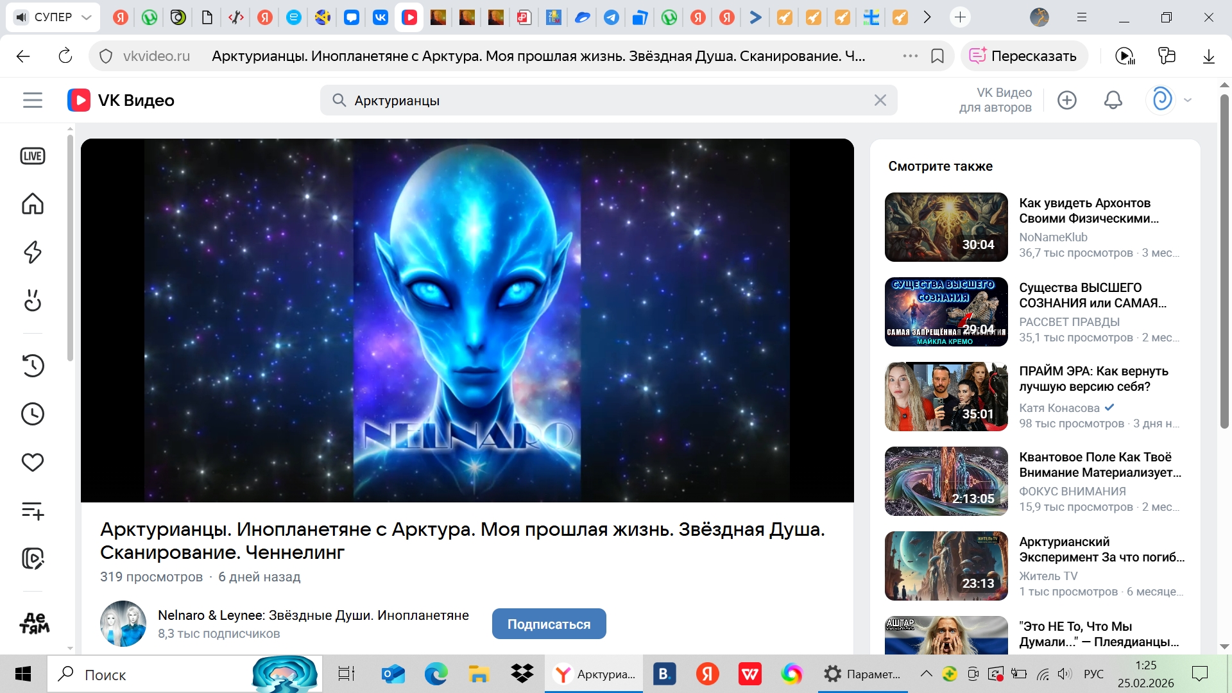
Task: Switch to the VK blue logo tab
Action: tap(381, 17)
